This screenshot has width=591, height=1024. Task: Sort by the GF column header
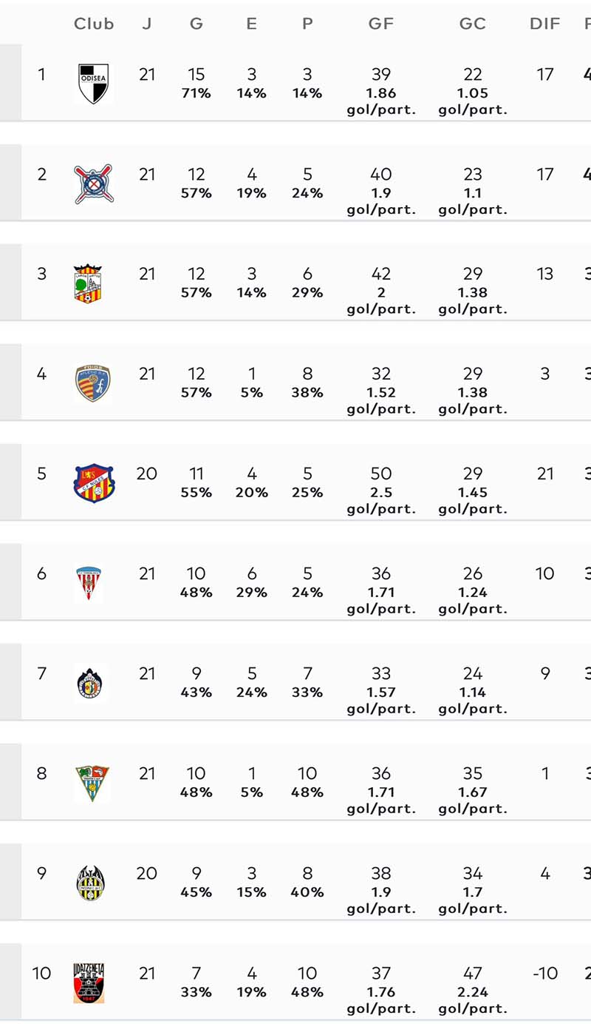(x=380, y=24)
